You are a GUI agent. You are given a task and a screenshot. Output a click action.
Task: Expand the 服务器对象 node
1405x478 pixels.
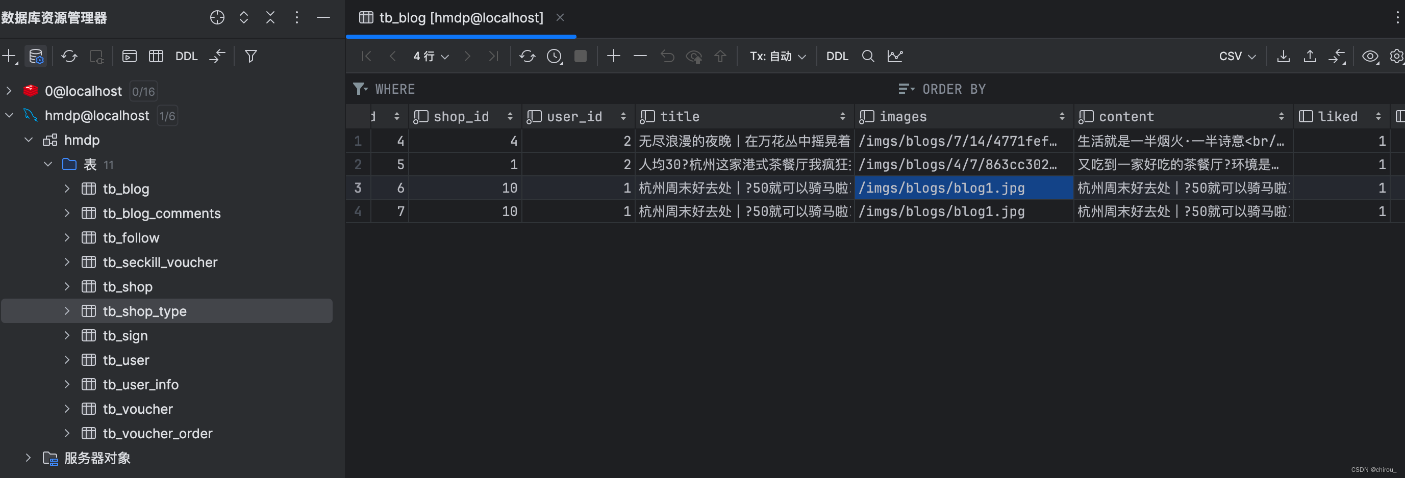click(x=29, y=458)
